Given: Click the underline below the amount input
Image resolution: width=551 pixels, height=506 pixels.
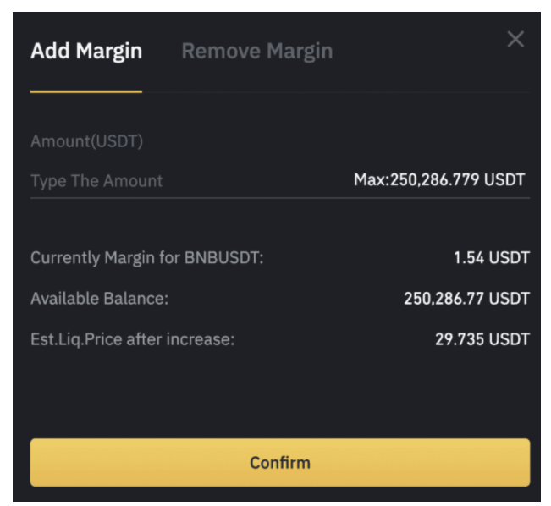Looking at the screenshot, I should pos(279,198).
